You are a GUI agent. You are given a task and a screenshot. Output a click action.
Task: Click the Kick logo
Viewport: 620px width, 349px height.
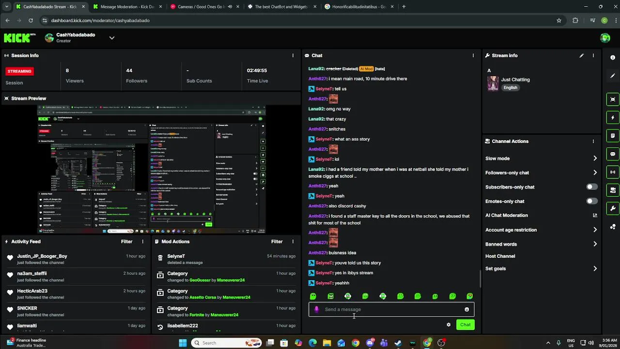pyautogui.click(x=20, y=38)
